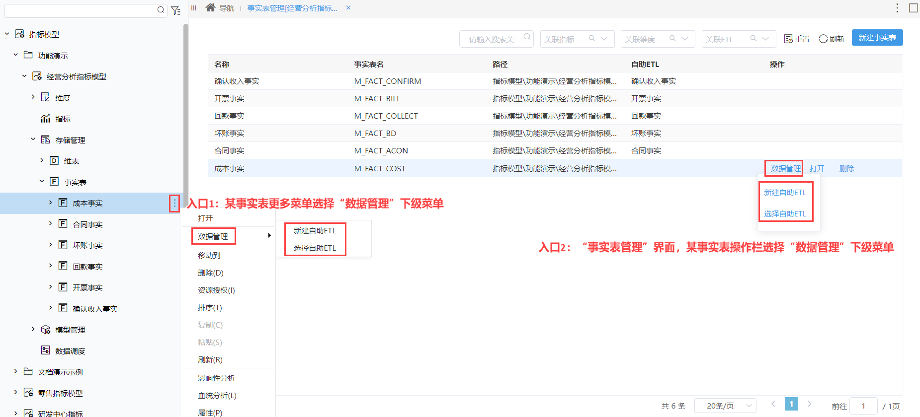Click the 新建事实表 button
This screenshot has height=417, width=920.
[877, 38]
